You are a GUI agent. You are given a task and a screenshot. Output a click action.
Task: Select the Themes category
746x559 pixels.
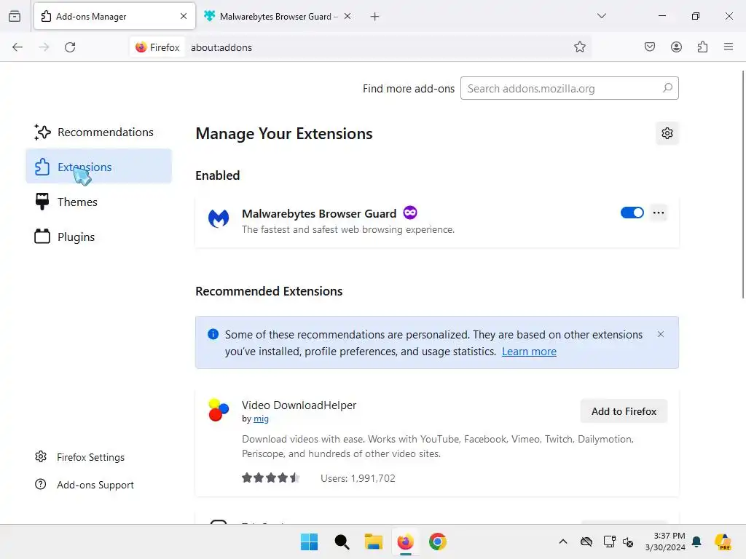98,202
